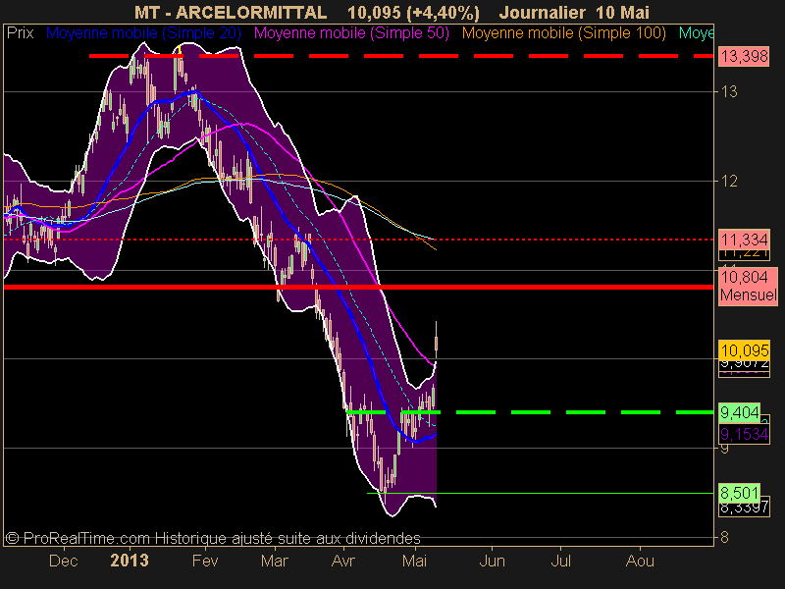This screenshot has width=785, height=589.
Task: Click the 'Prix' legend label
Action: click(20, 33)
